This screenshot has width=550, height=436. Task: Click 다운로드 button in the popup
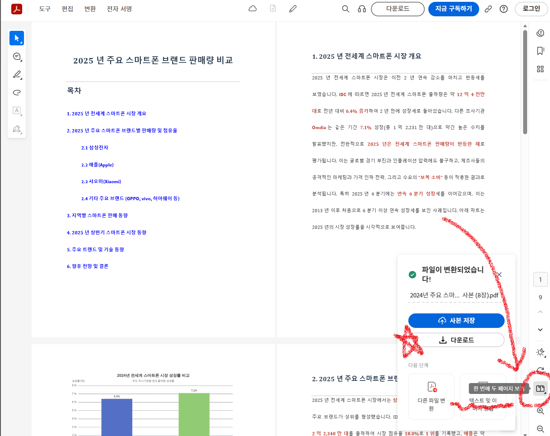click(x=456, y=340)
